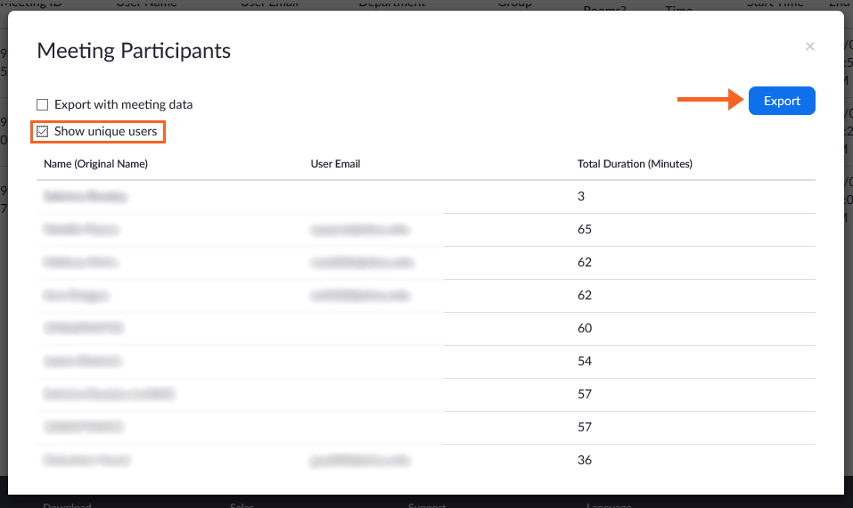The height and width of the screenshot is (508, 853).
Task: Click the blue Export button
Action: pyautogui.click(x=782, y=101)
